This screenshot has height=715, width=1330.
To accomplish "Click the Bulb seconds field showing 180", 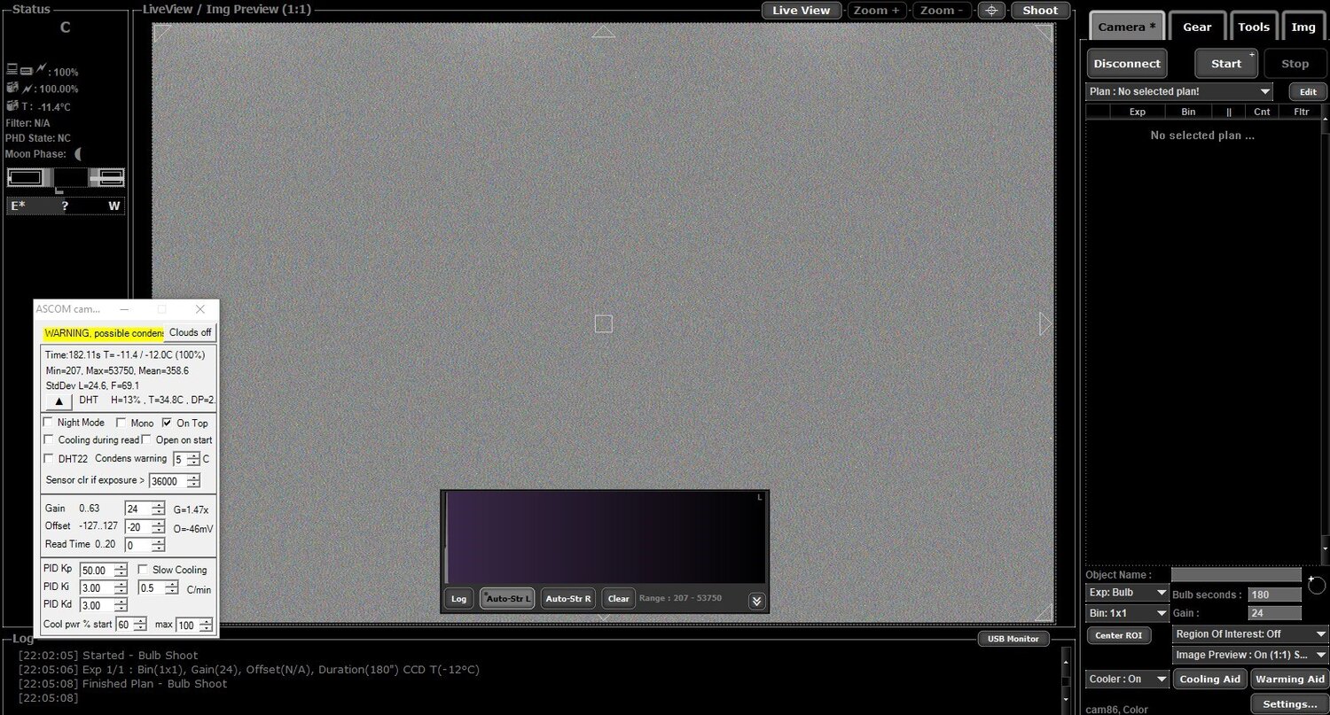I will click(x=1275, y=595).
